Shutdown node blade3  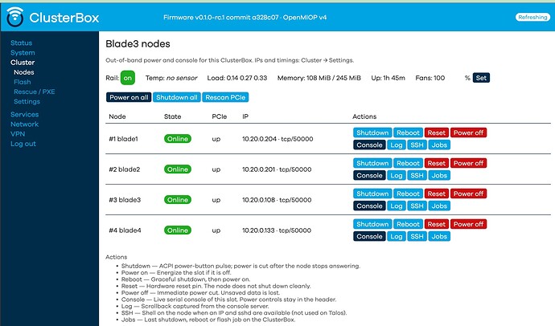point(372,194)
